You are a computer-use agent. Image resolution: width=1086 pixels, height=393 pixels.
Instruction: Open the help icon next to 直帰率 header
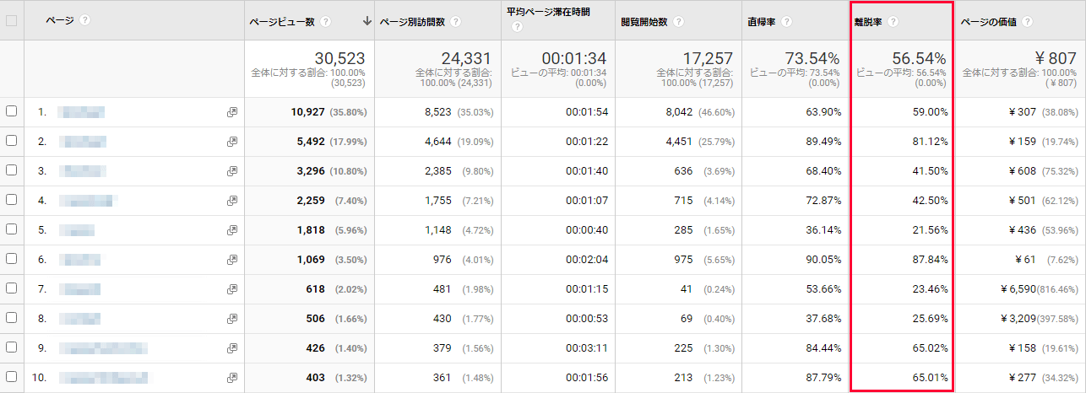[x=786, y=22]
